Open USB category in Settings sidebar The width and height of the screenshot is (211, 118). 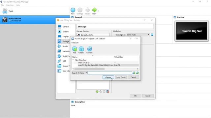click(x=64, y=61)
